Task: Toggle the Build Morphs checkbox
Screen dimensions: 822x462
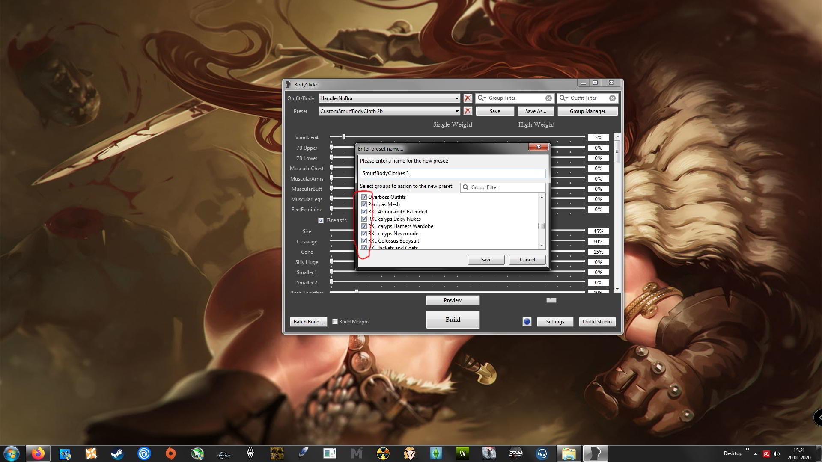Action: click(x=335, y=322)
